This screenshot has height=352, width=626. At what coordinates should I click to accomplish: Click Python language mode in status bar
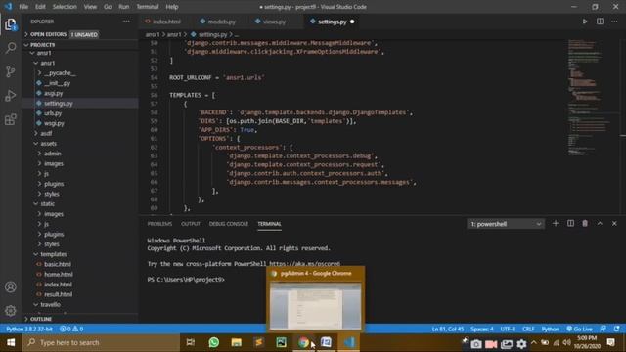tap(550, 329)
